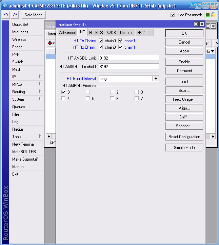Enable AMPDU priority 3 checkbox

(x=137, y=92)
